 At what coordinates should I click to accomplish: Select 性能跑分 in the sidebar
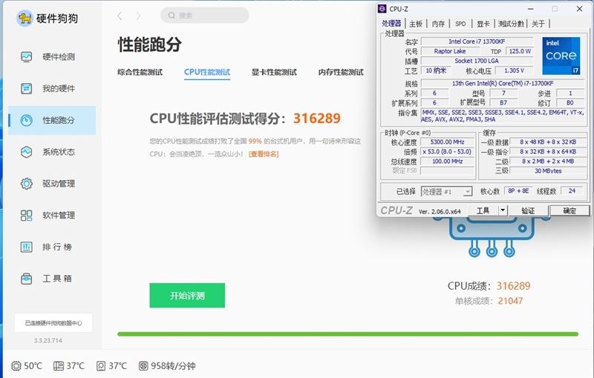51,120
